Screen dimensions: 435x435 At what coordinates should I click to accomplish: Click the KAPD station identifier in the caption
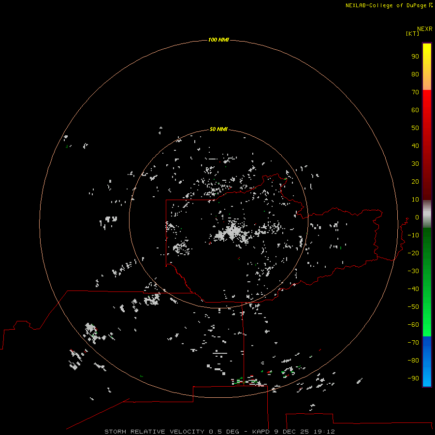[261, 432]
